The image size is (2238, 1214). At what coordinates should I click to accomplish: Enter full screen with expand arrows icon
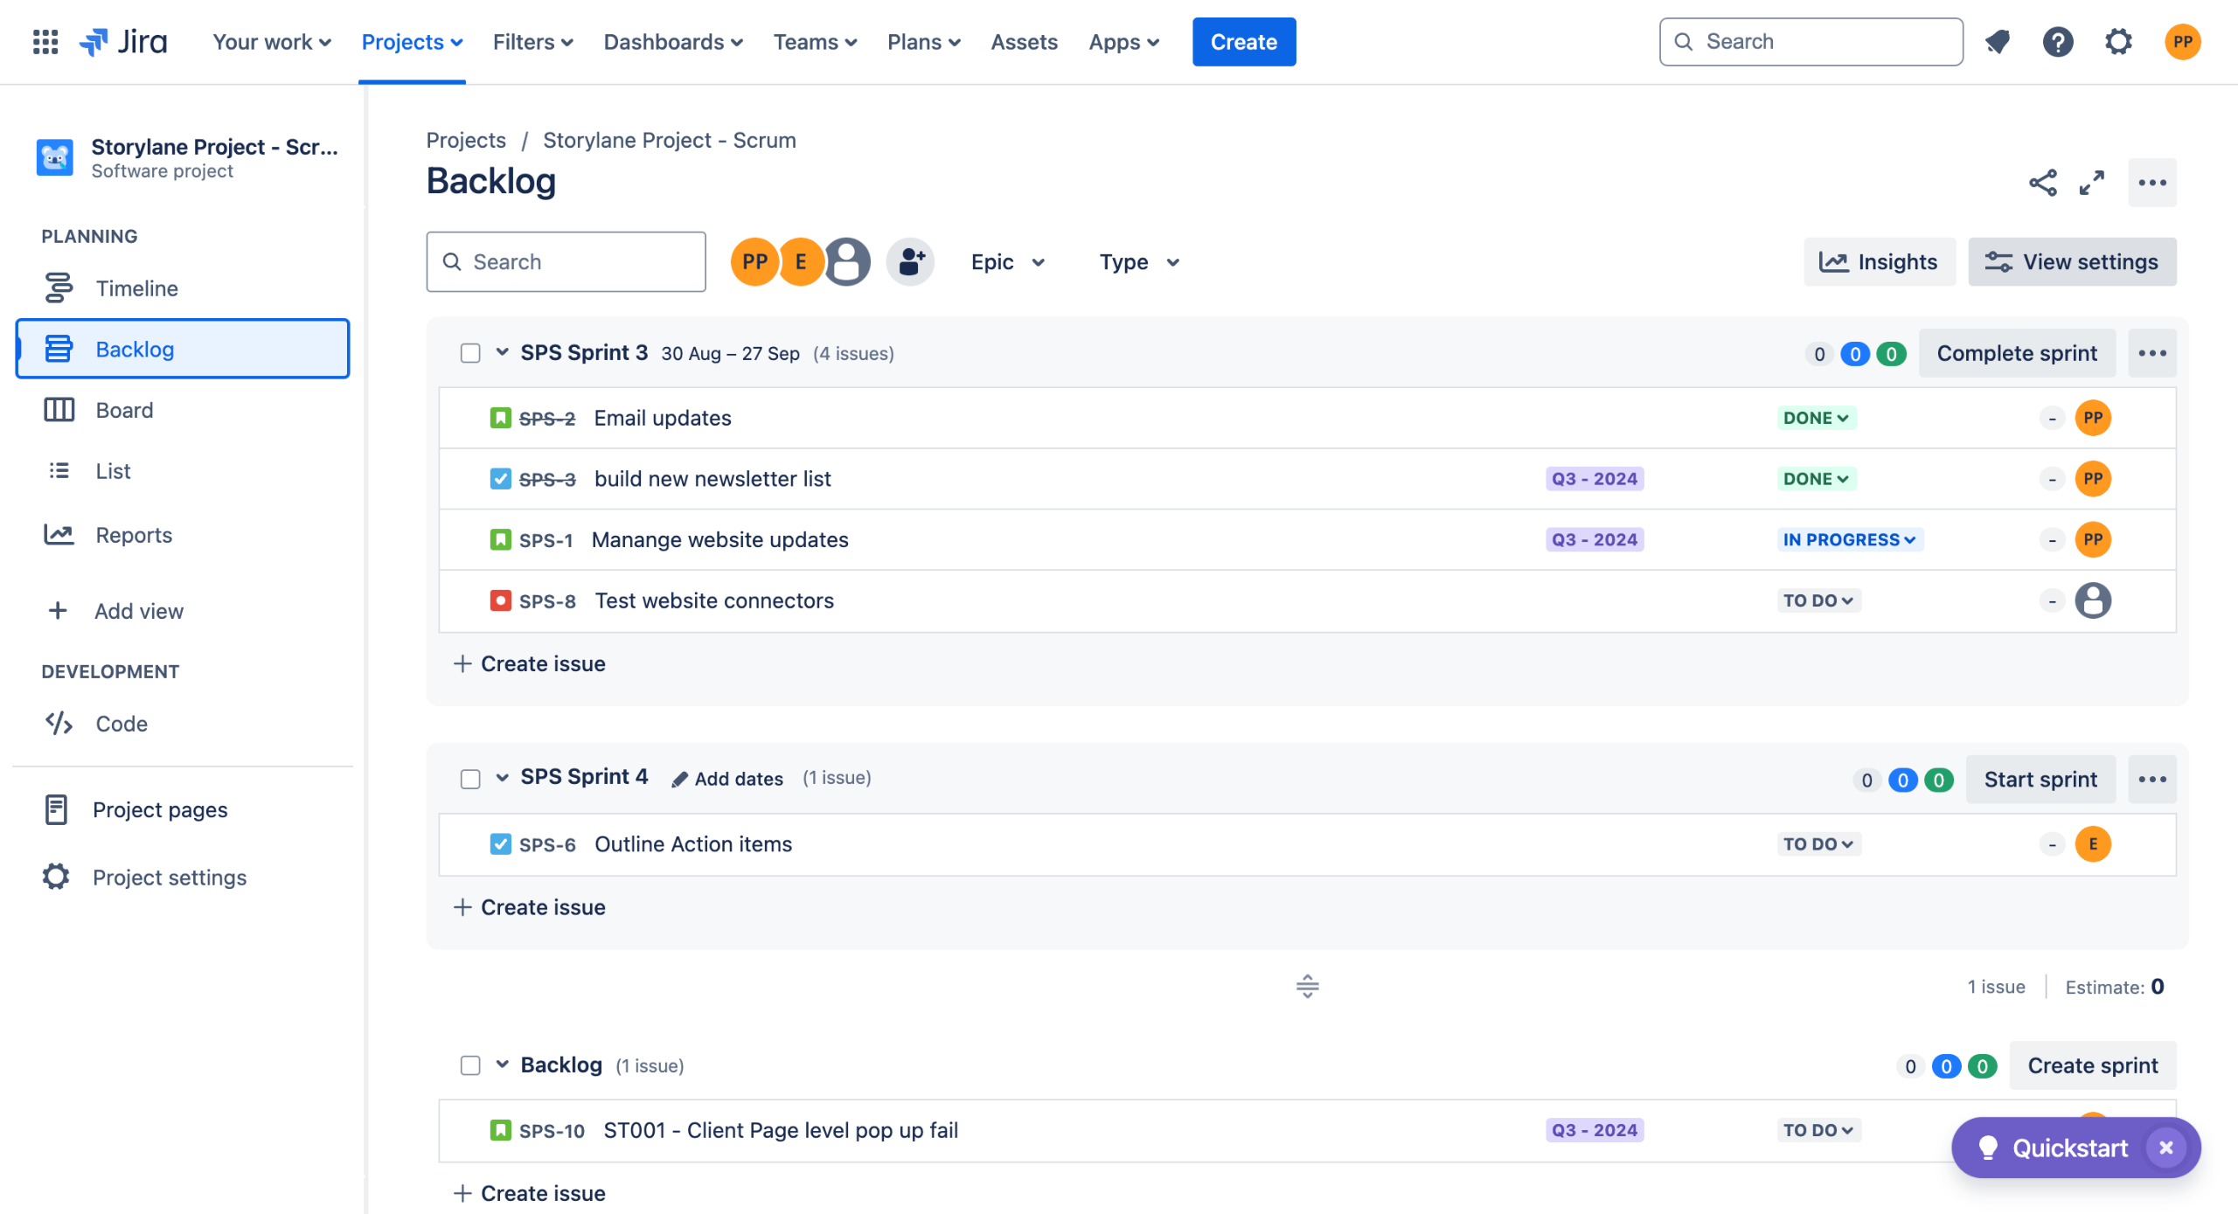click(2091, 183)
